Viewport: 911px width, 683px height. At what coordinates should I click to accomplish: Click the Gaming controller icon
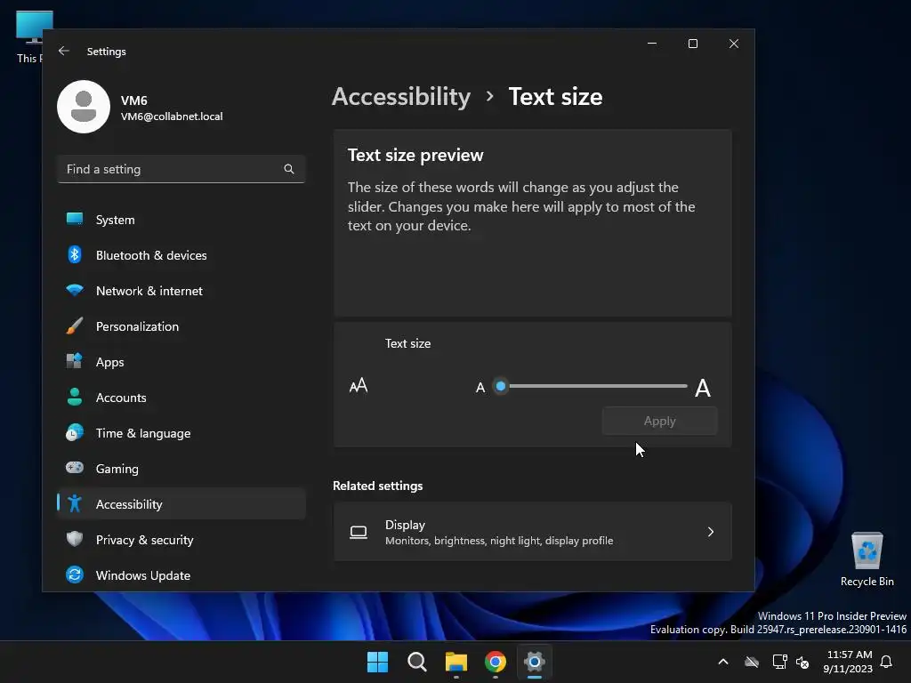[x=75, y=468]
